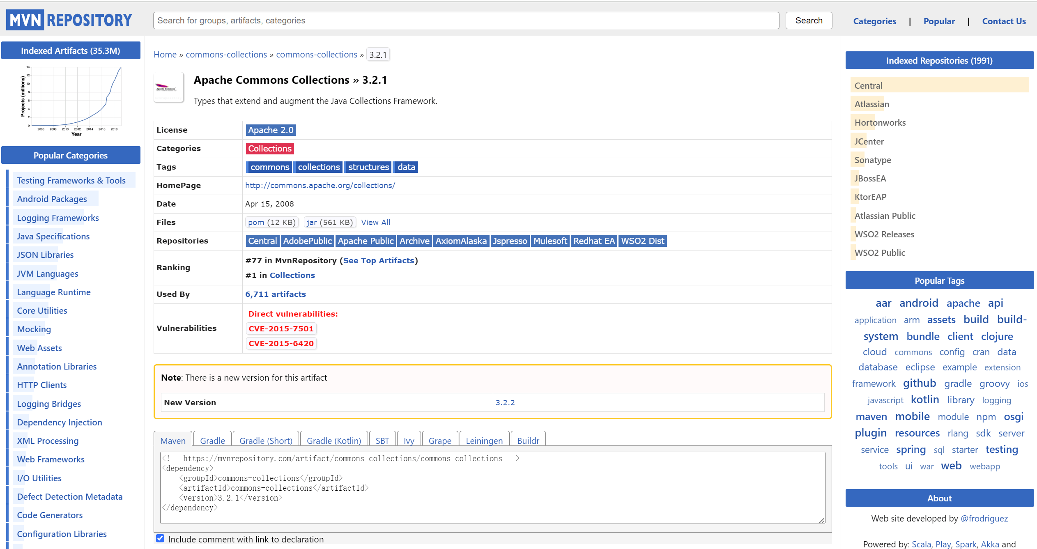
Task: Click the Search button
Action: 808,21
